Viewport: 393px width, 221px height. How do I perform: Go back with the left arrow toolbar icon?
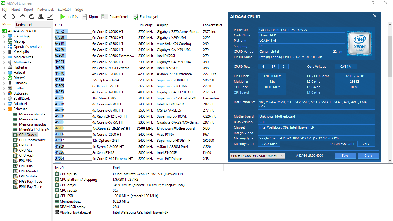5,17
